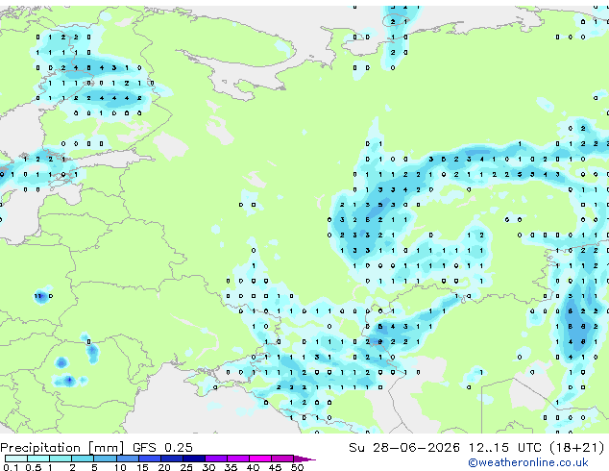This screenshot has height=471, width=609.
Task: Click the 'Precipitation [mm]' title text
Action: pos(61,448)
